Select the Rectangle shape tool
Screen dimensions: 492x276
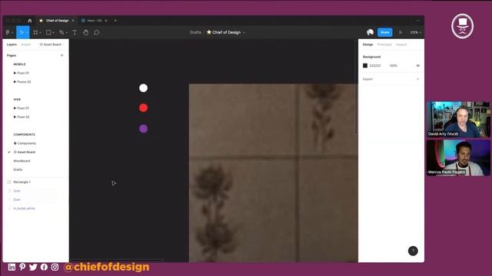[x=48, y=32]
